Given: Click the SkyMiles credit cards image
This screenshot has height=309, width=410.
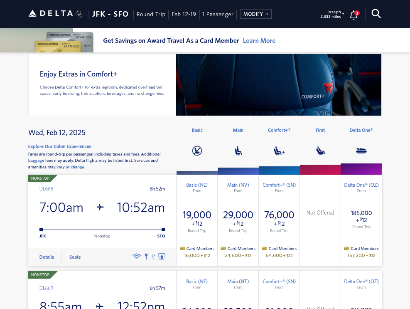Looking at the screenshot, I should (x=64, y=42).
